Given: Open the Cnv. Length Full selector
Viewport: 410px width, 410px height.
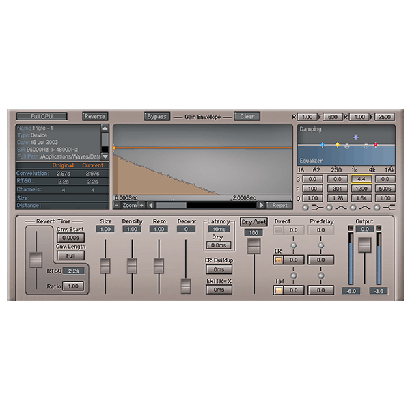Looking at the screenshot, I should point(70,256).
